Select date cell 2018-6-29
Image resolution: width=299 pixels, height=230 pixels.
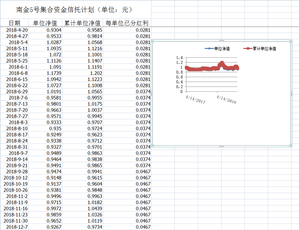(14, 91)
